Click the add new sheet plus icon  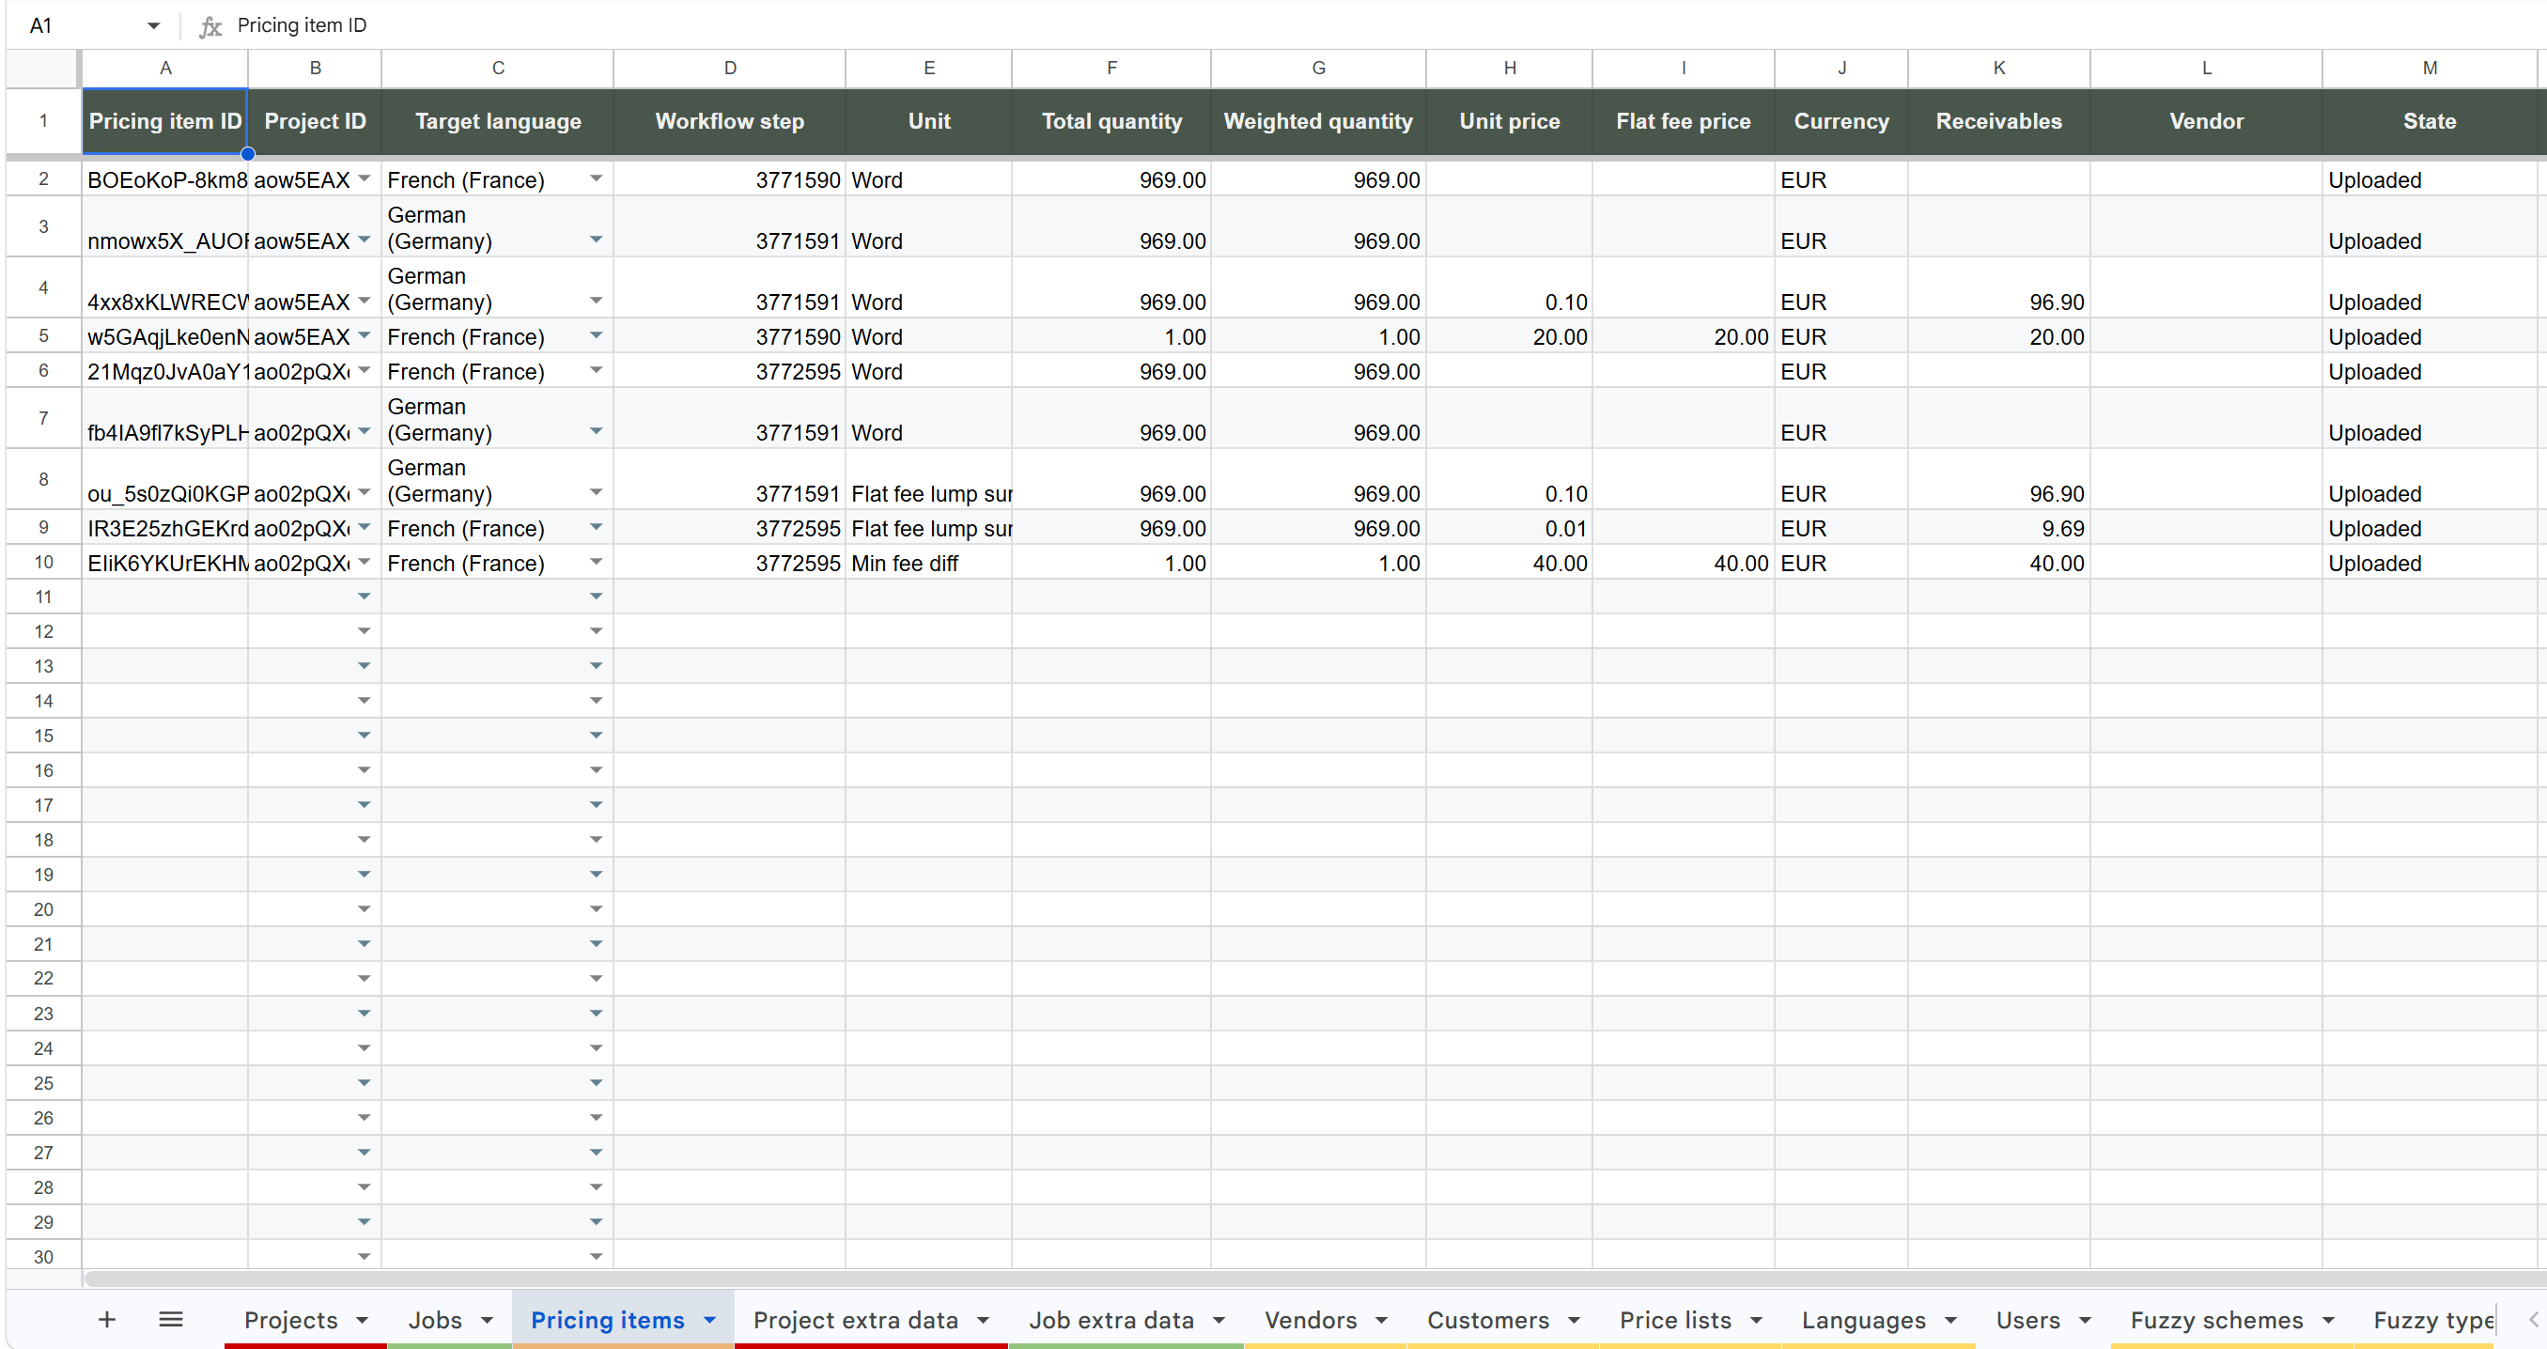point(107,1318)
